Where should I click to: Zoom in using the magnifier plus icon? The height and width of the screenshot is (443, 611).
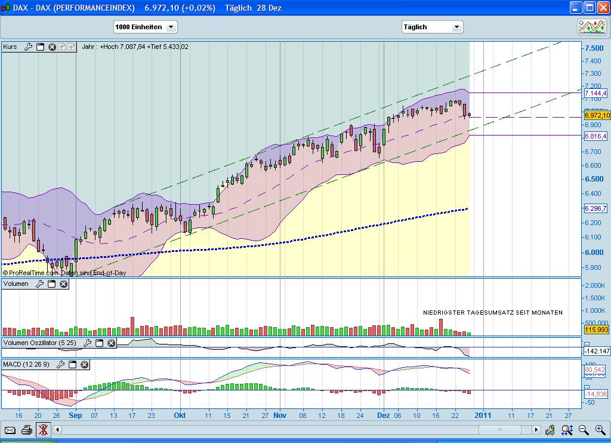point(599,430)
